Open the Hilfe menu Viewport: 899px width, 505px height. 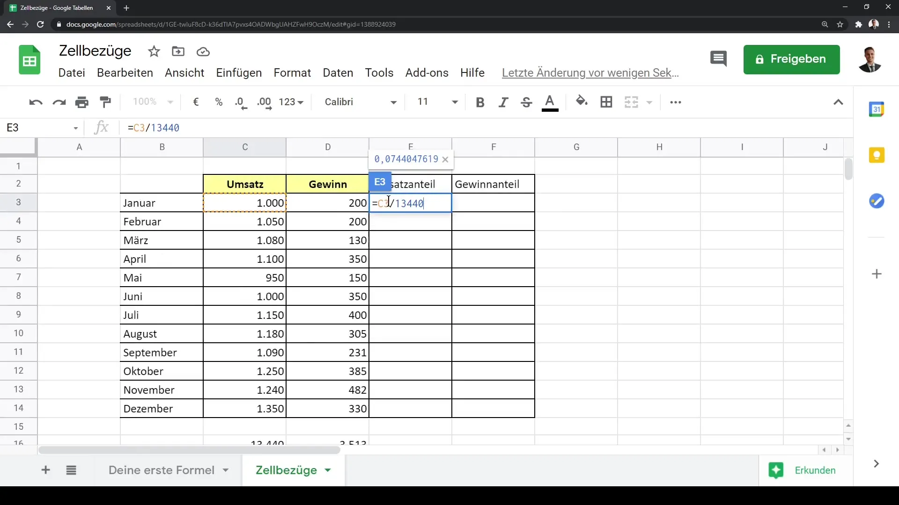click(472, 73)
